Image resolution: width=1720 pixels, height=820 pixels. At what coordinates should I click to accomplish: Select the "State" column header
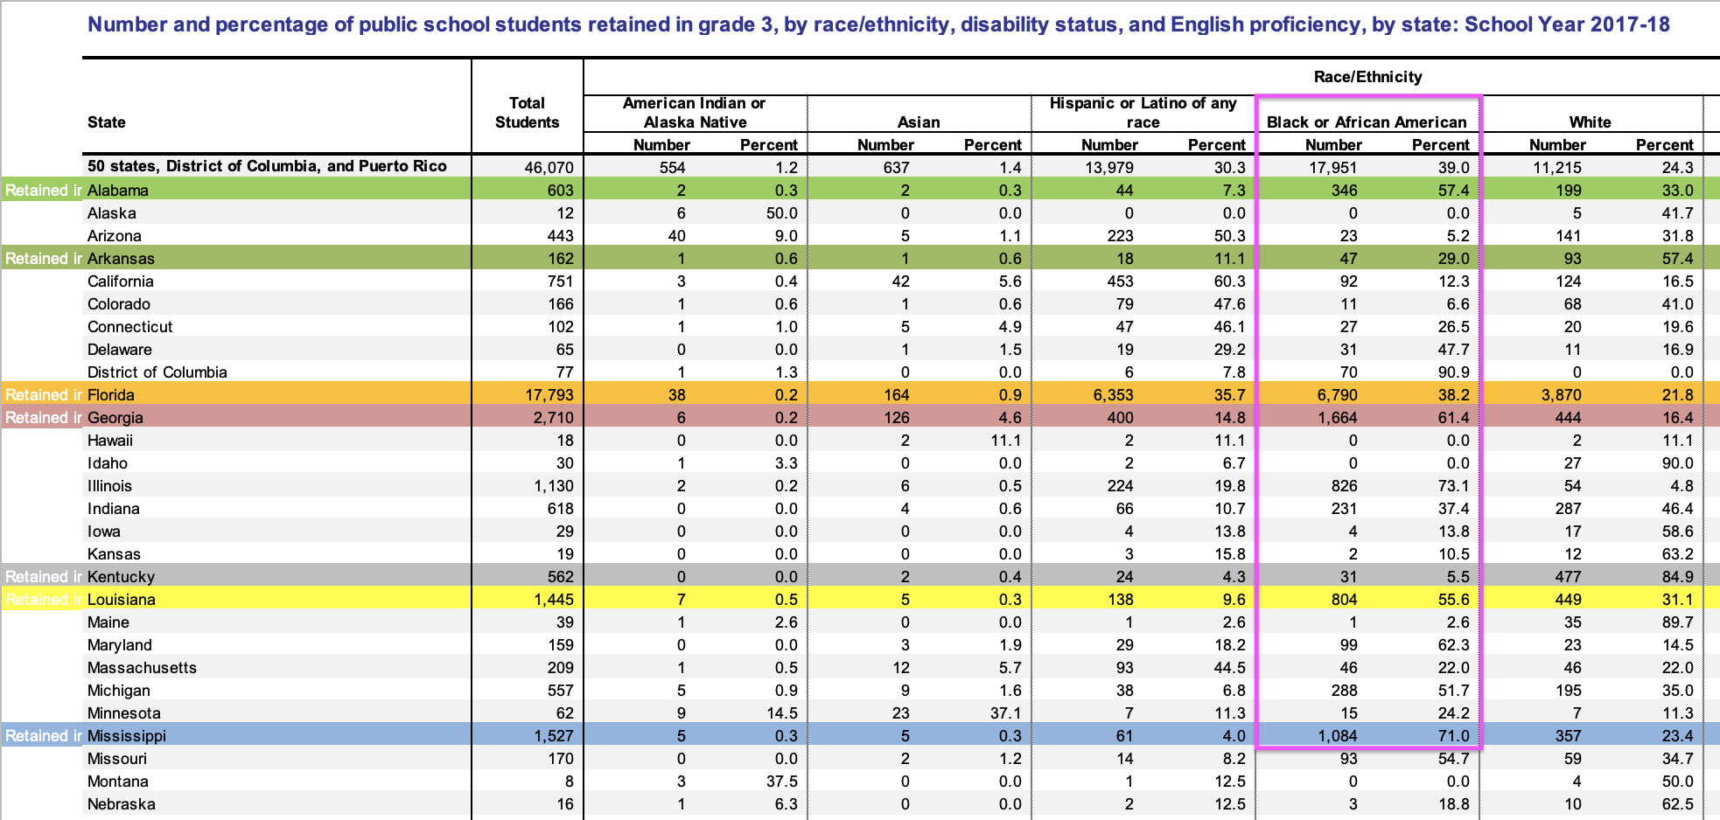[107, 122]
